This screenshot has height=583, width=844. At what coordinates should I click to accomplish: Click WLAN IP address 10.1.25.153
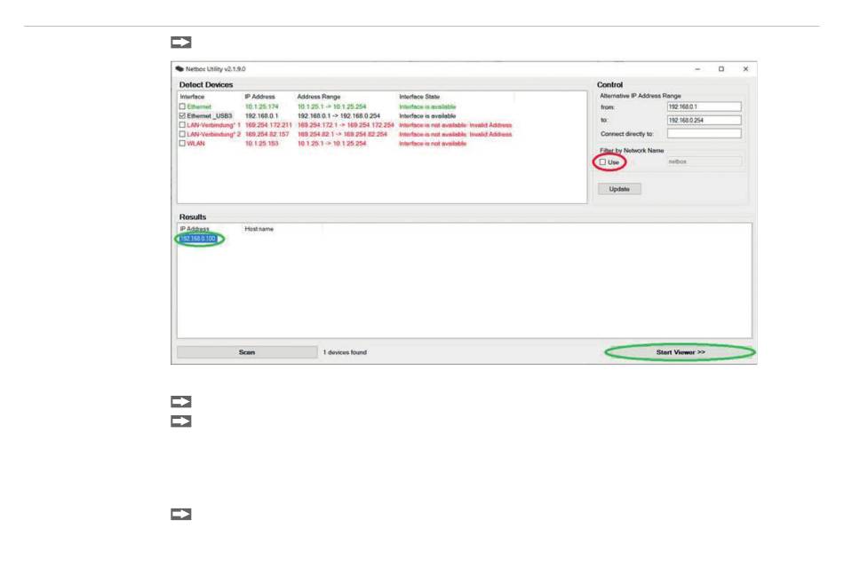click(261, 143)
